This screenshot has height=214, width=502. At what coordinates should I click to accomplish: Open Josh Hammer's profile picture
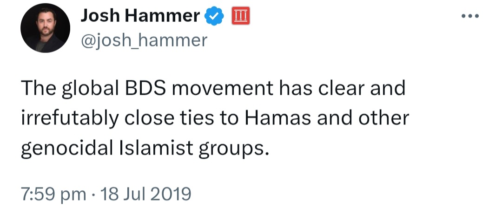(x=45, y=28)
